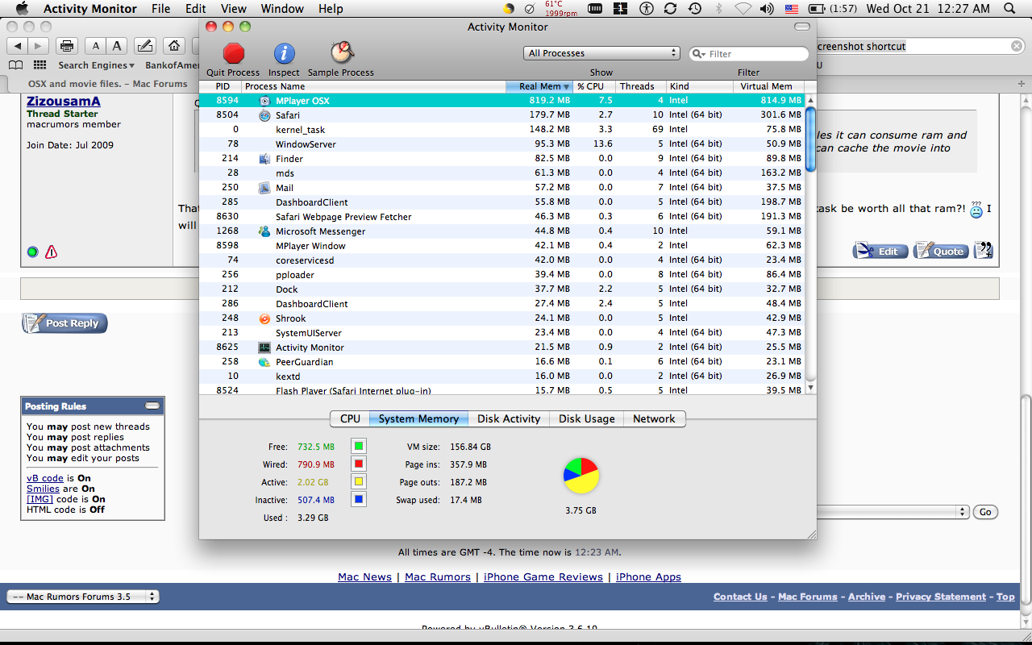Click the larger text size A button

pos(117,46)
